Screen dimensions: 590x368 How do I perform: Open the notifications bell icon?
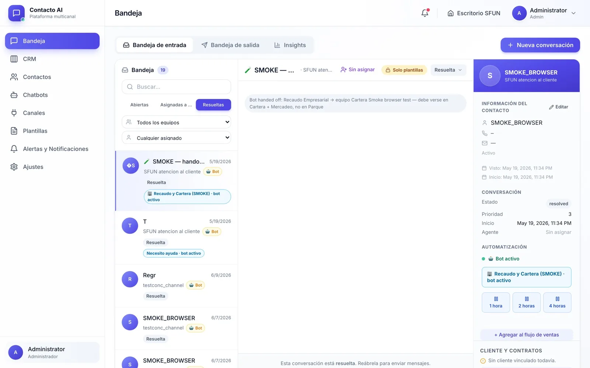click(x=425, y=13)
